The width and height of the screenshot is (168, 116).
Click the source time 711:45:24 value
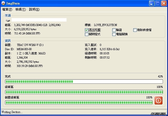pos(27,34)
